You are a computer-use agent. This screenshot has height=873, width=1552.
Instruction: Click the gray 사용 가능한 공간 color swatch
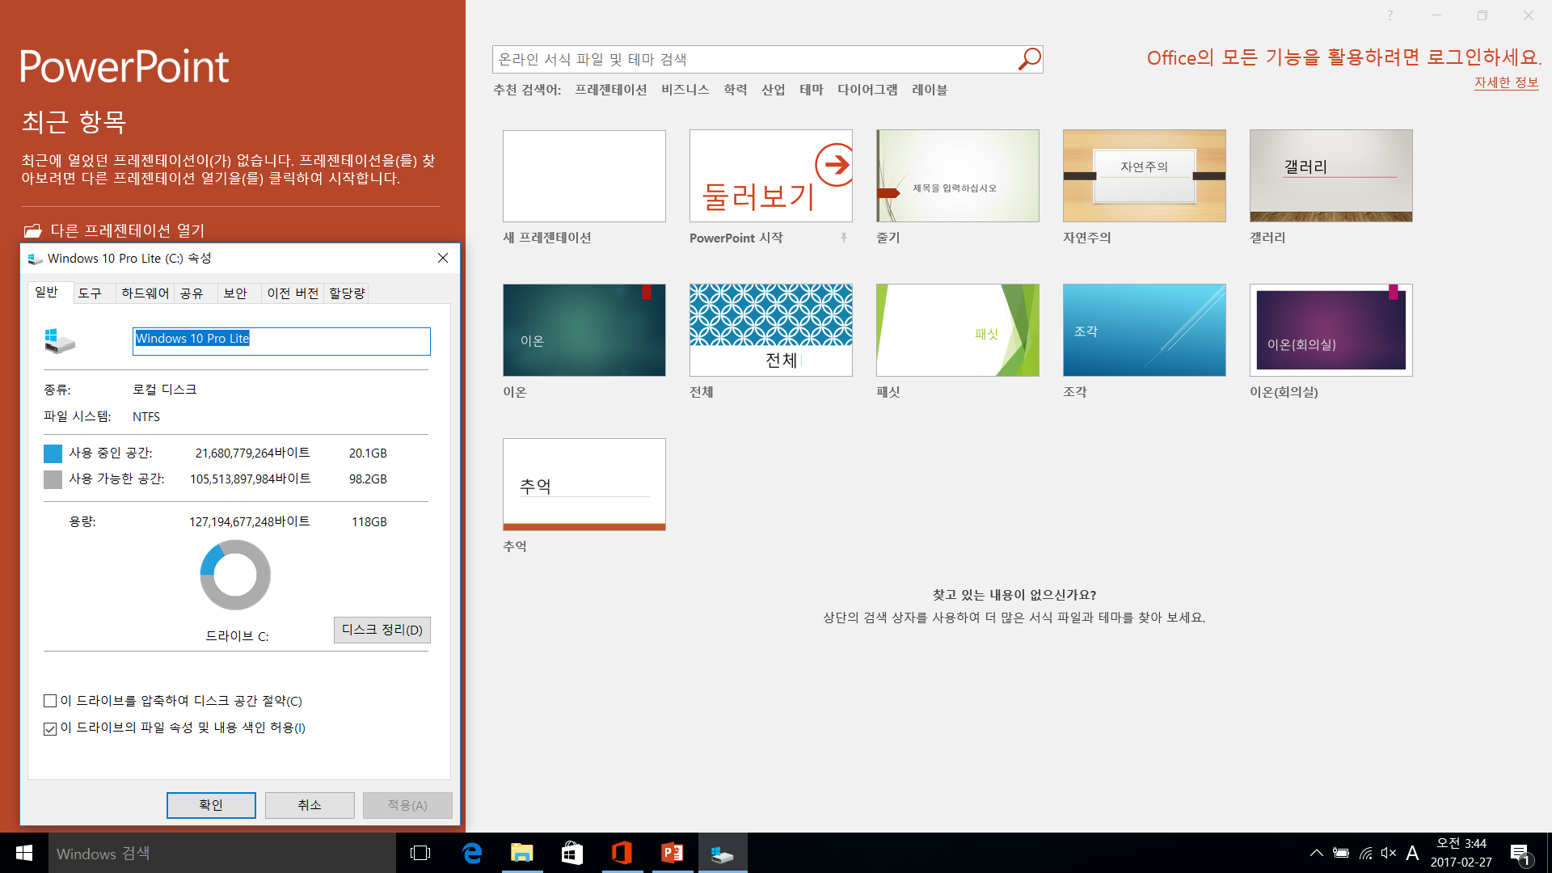coord(53,479)
